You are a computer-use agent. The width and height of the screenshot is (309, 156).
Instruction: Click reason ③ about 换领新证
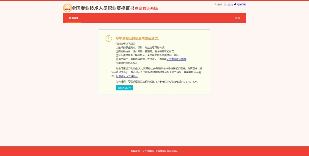pos(147,55)
